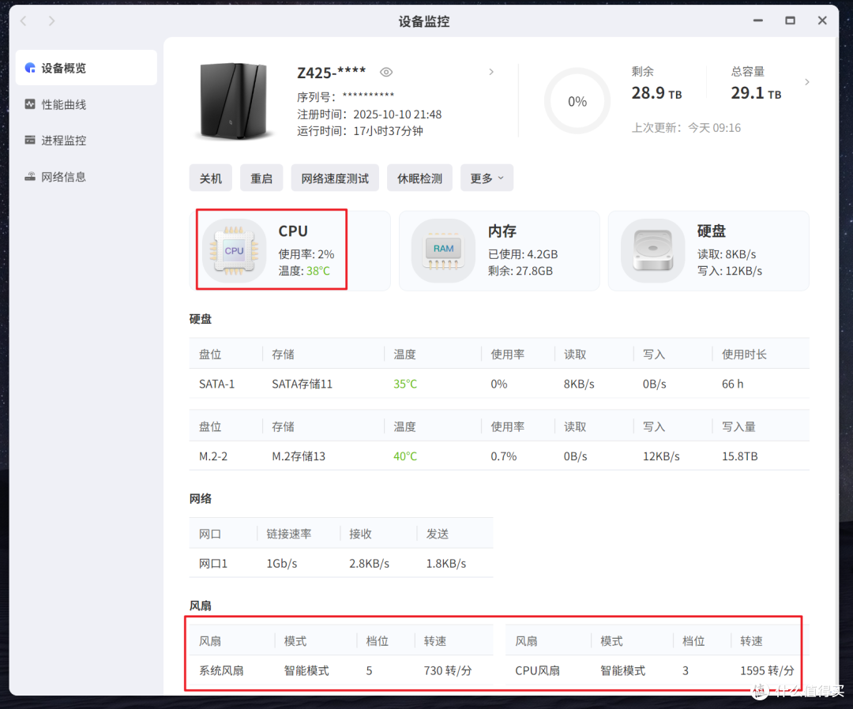Click the 进程监控 list icon
This screenshot has height=709, width=853.
[30, 141]
